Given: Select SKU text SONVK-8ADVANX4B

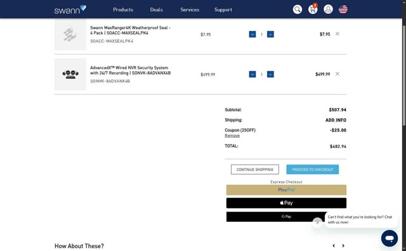Looking at the screenshot, I should [110, 81].
